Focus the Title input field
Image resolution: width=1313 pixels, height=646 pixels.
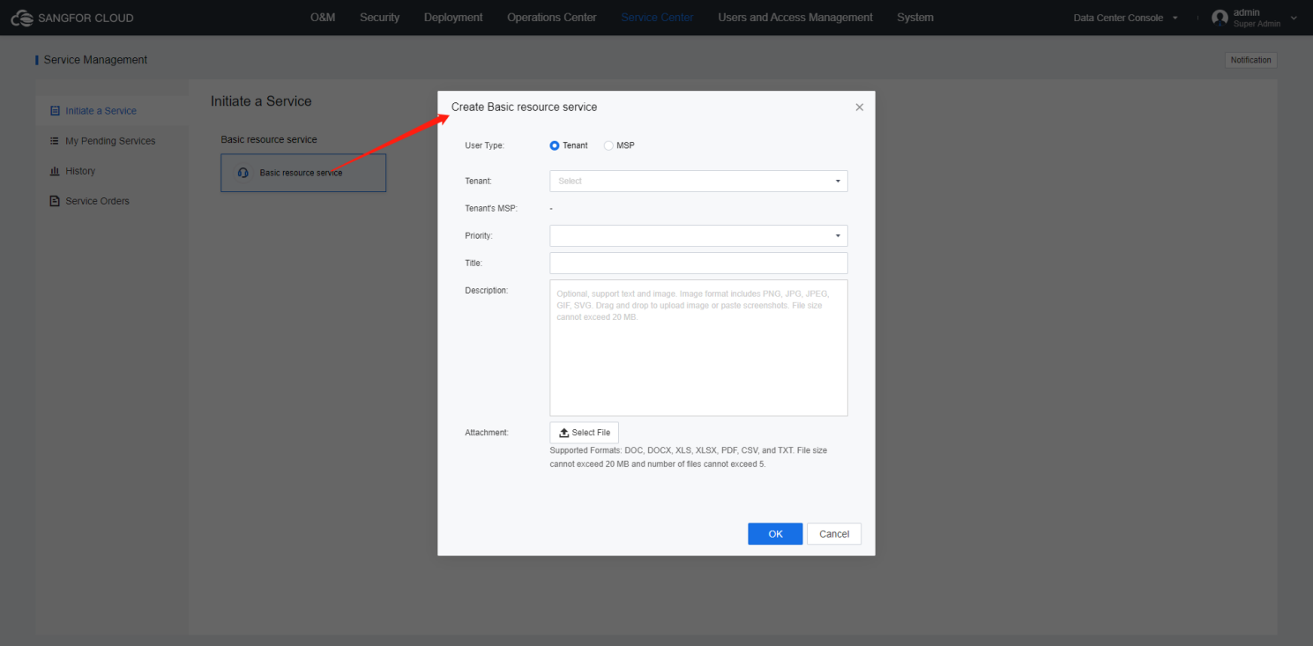(698, 263)
